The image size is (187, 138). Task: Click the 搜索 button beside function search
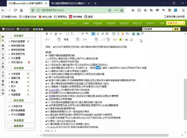[177, 29]
